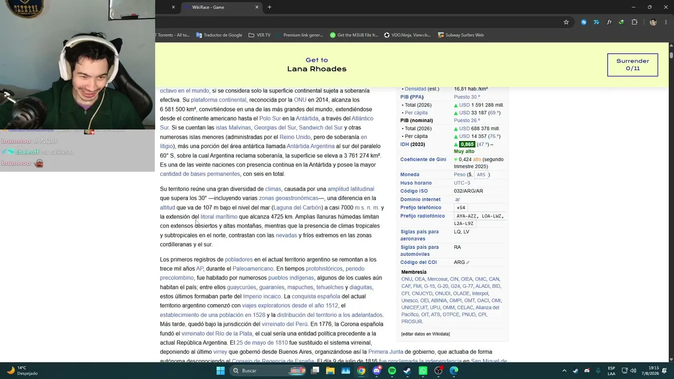674x379 pixels.
Task: Follow the 'Polo Sur' link
Action: pyautogui.click(x=270, y=118)
